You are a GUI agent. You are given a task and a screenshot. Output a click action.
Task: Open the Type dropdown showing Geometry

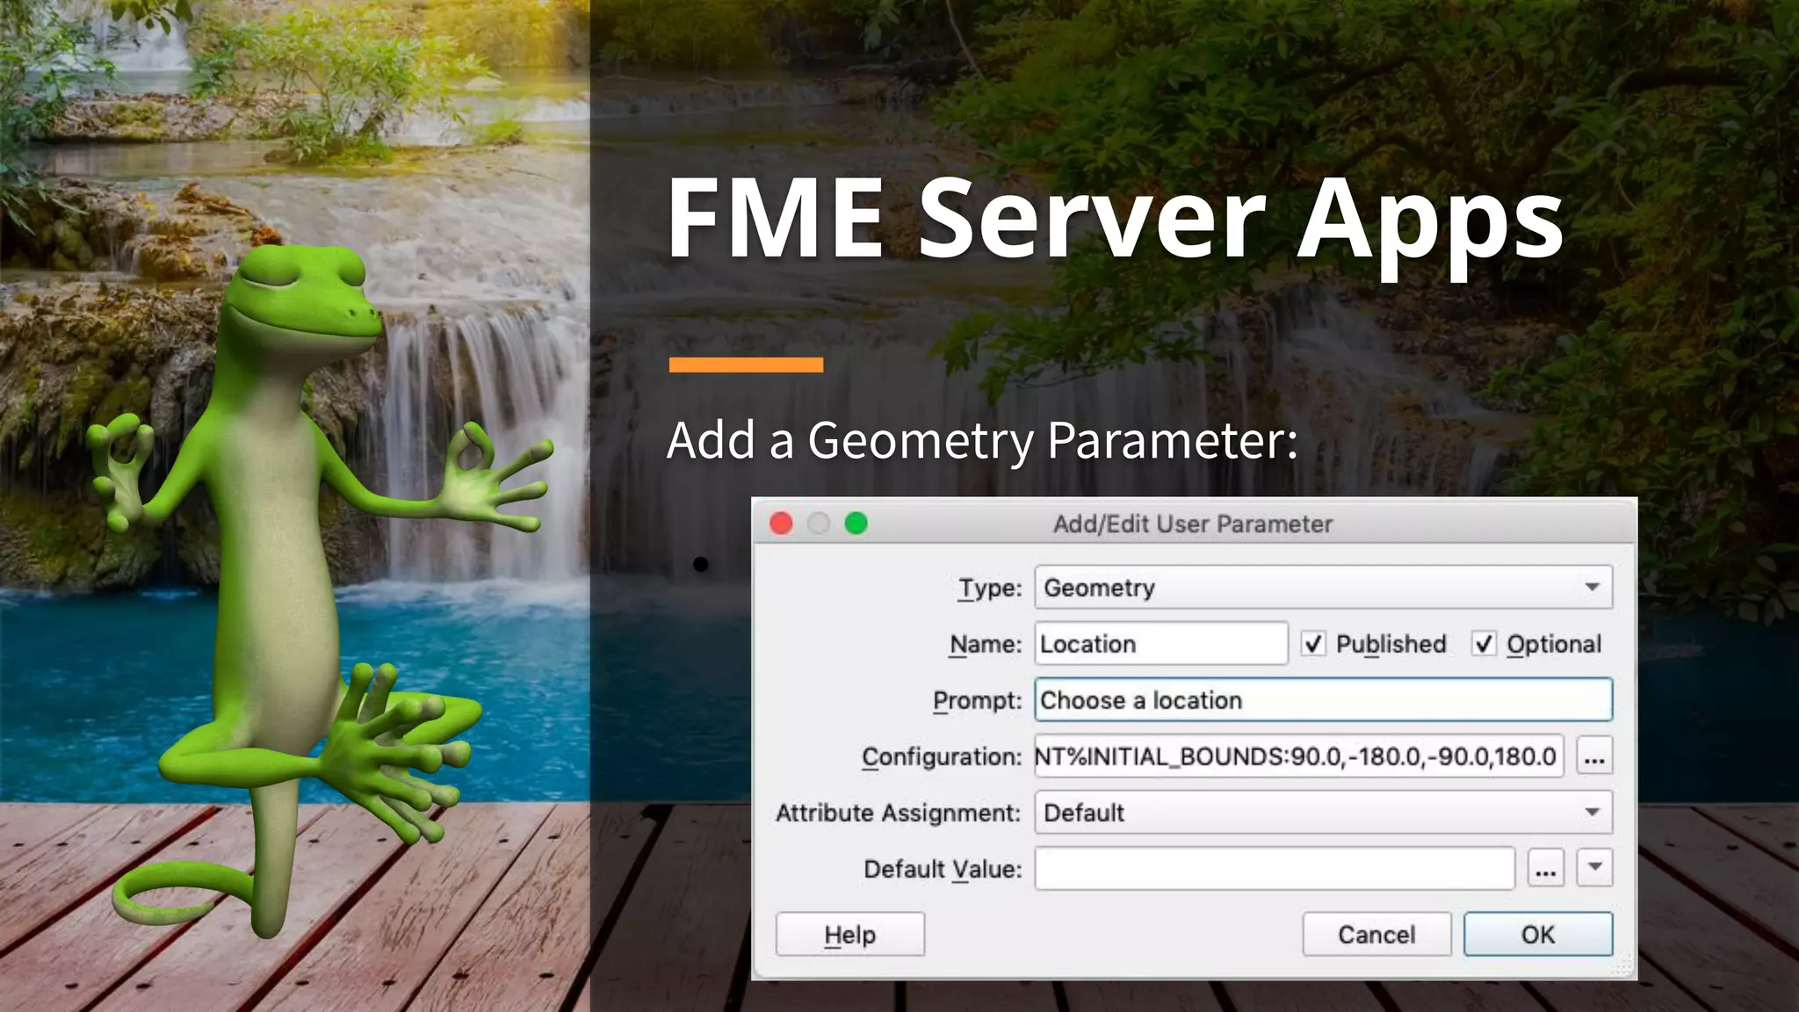(1323, 588)
